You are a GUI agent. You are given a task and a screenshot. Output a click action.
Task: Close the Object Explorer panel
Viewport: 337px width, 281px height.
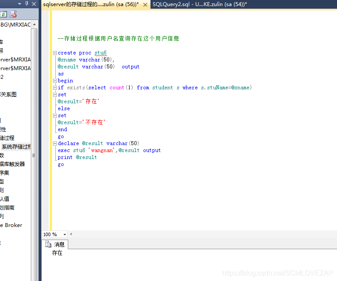click(34, 3)
